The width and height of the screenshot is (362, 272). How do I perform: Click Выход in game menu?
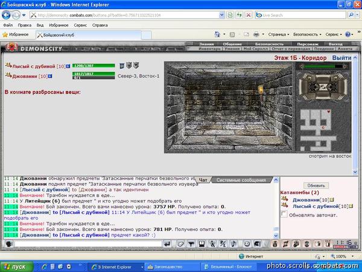pyautogui.click(x=335, y=44)
